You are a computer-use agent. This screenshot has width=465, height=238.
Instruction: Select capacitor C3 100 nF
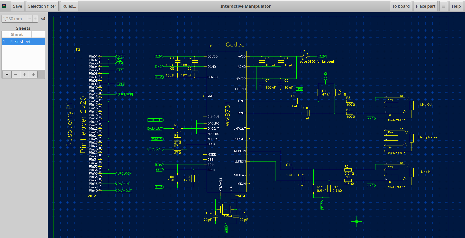262,62
